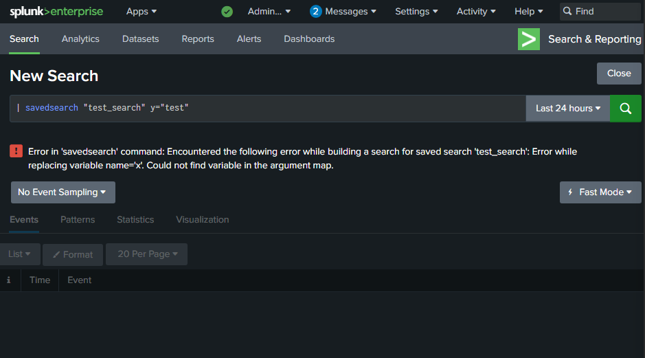This screenshot has width=645, height=358.
Task: Change Fast Mode search setting
Action: coord(600,192)
